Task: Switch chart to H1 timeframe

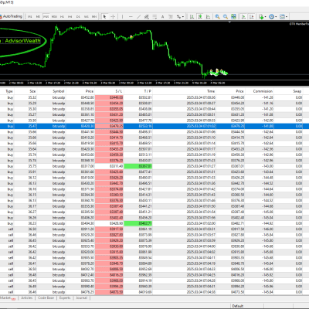Action: [x=62, y=17]
